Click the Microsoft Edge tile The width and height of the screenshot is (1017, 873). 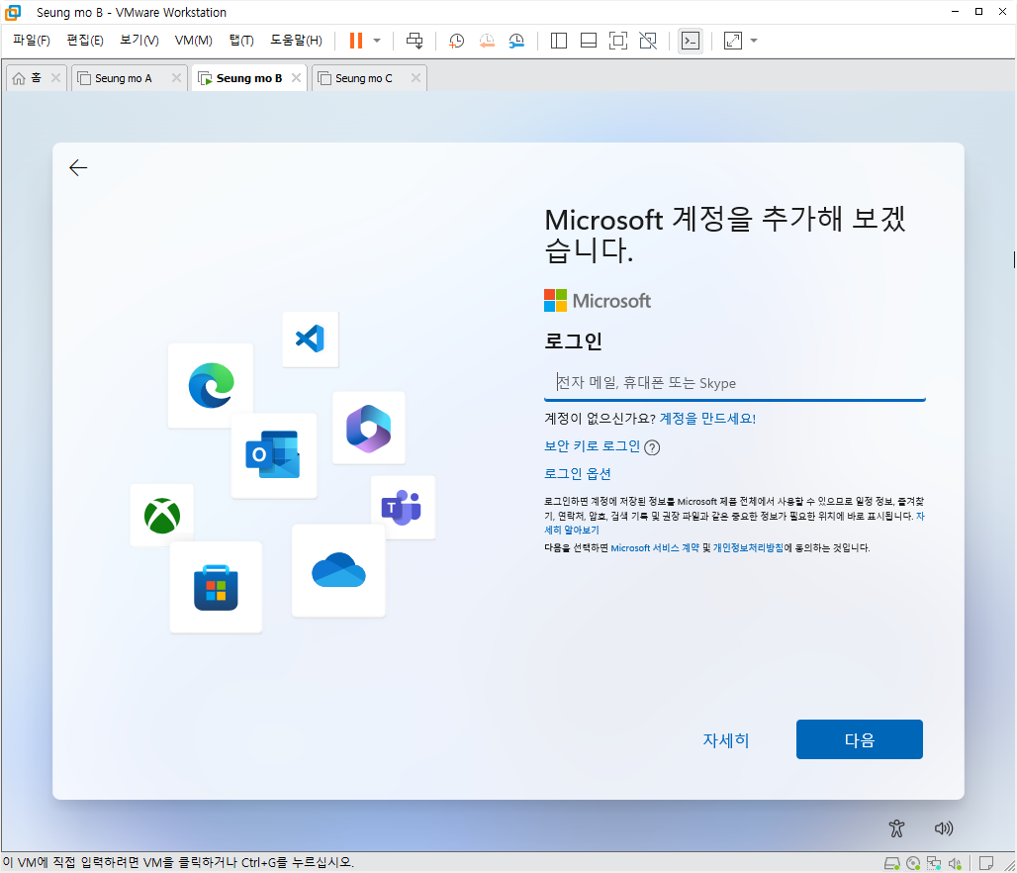pyautogui.click(x=211, y=385)
